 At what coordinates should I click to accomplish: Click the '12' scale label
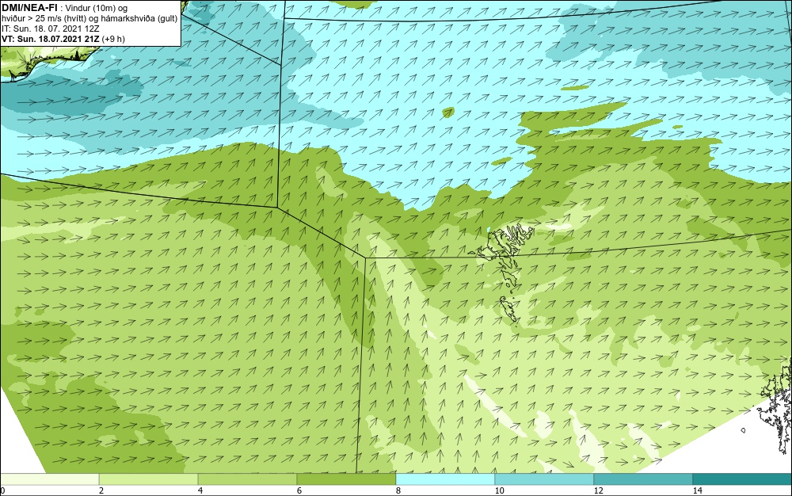pyautogui.click(x=599, y=490)
